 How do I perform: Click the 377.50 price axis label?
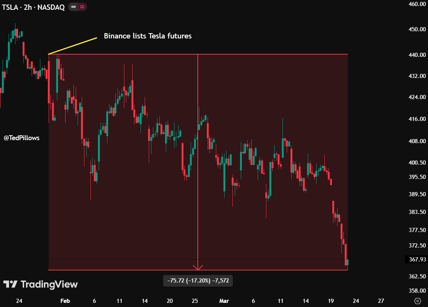(417, 230)
